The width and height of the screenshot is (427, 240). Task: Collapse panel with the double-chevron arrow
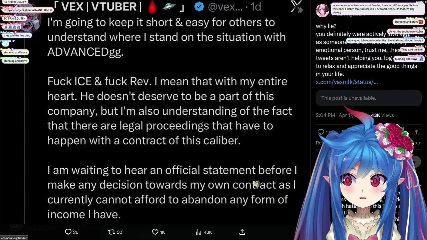[x=300, y=10]
